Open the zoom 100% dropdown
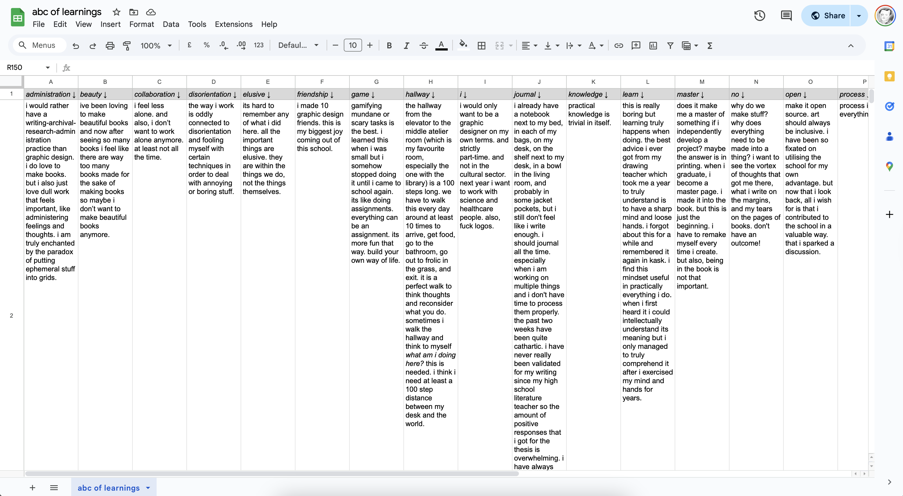Image resolution: width=903 pixels, height=496 pixels. click(156, 46)
